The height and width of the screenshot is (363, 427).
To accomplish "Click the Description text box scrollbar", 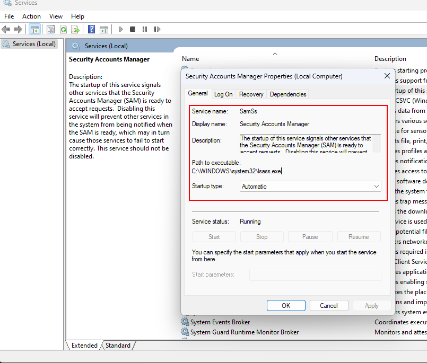I will pos(377,144).
